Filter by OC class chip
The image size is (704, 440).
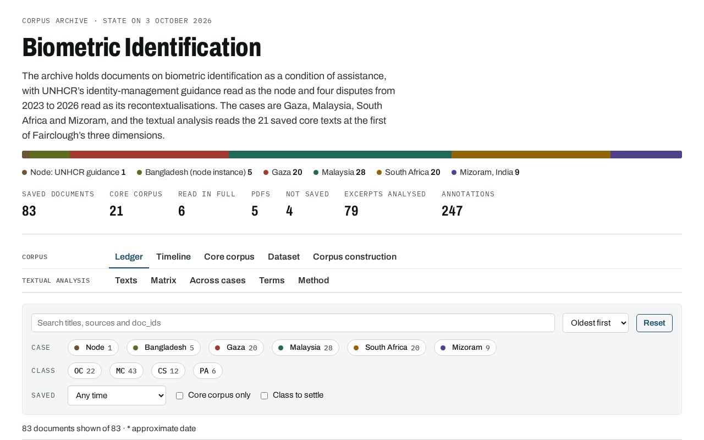pyautogui.click(x=85, y=371)
